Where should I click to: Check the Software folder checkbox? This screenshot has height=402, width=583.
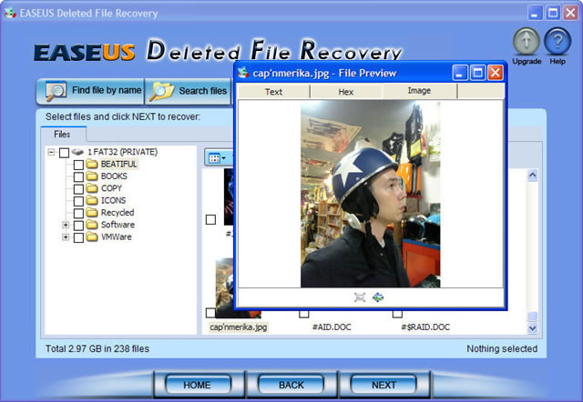(78, 226)
